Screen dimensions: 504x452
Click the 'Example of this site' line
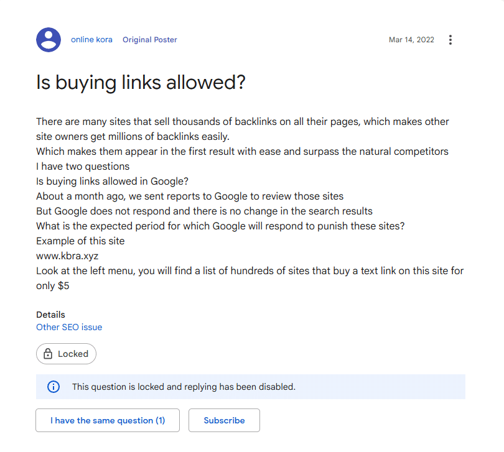[x=80, y=241]
